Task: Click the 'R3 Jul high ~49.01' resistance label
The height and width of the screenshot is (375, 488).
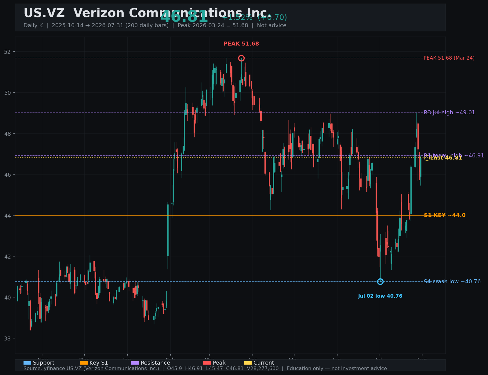Action: pos(450,112)
